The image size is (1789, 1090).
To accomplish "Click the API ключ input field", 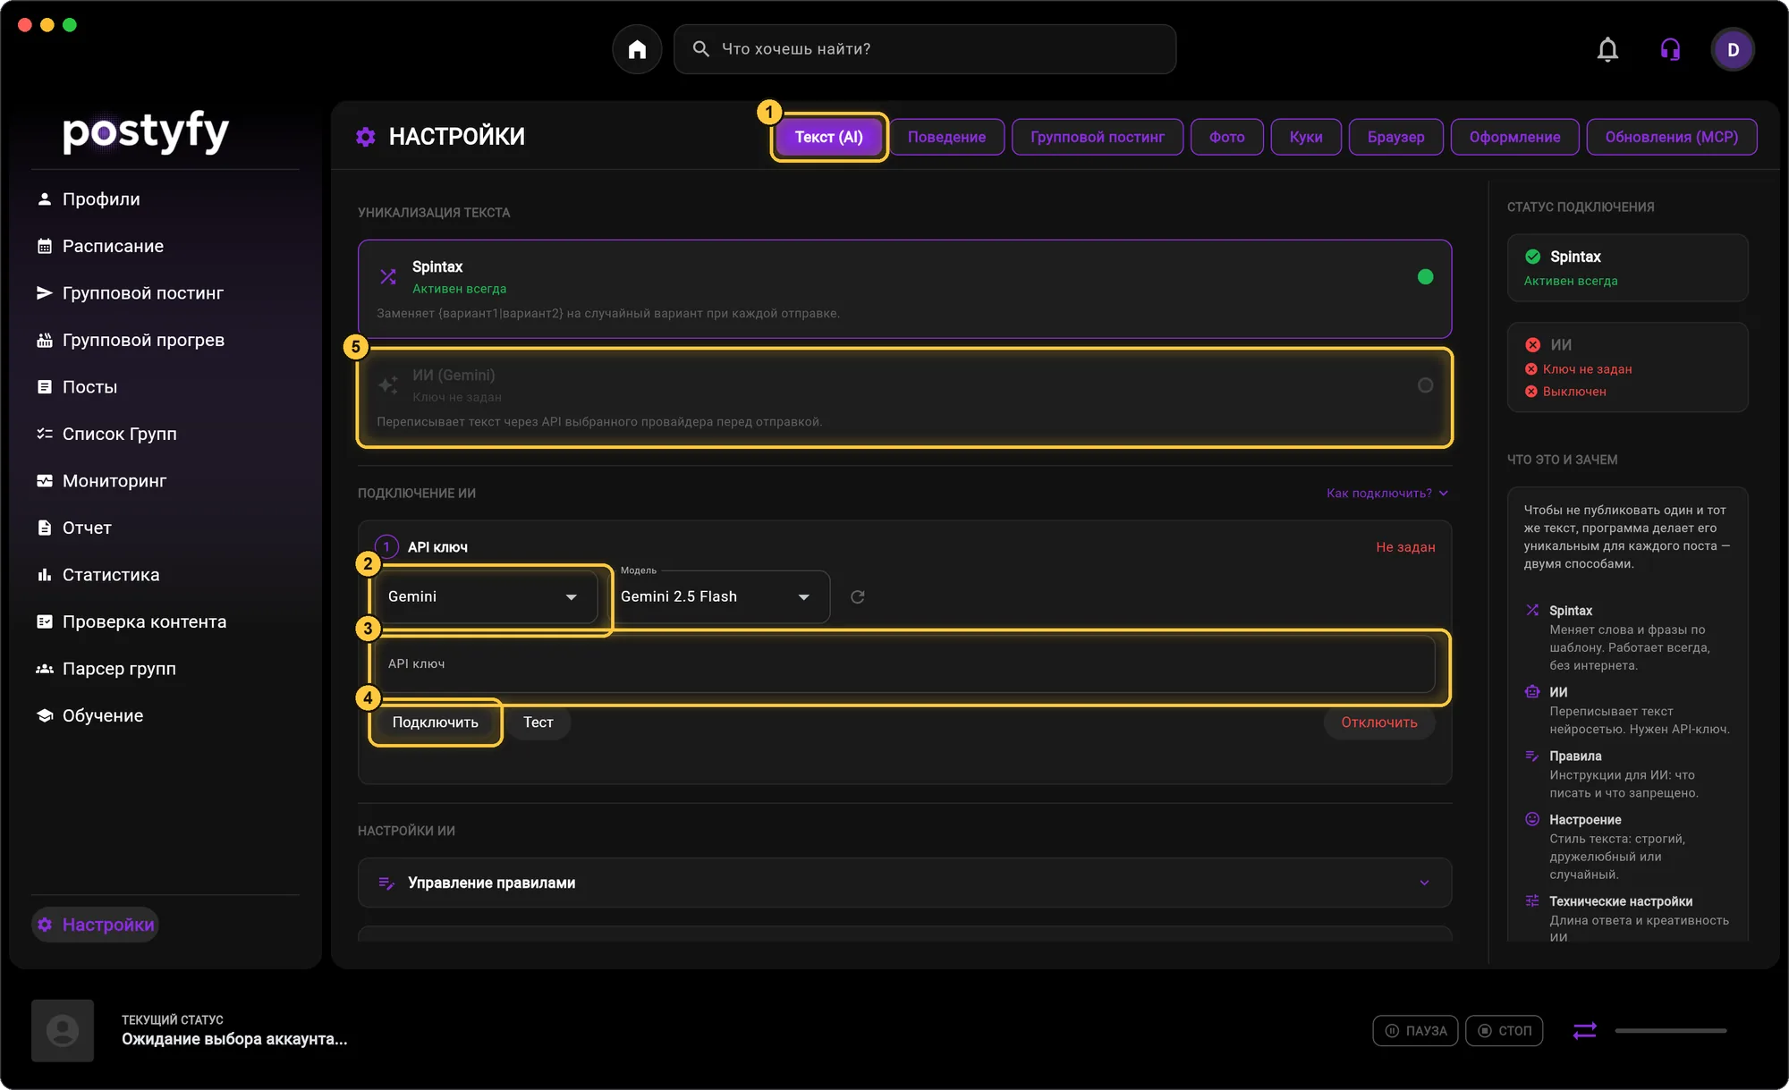I will (x=904, y=663).
